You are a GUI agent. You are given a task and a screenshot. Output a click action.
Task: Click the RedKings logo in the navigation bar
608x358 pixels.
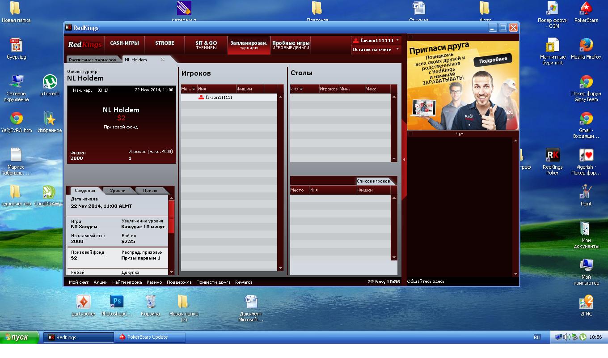click(x=84, y=45)
